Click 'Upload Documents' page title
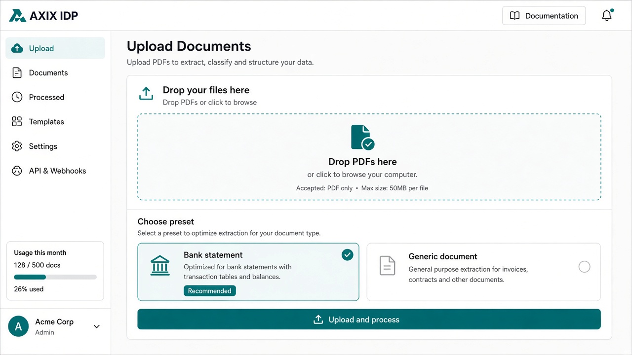Screen dimensions: 632x355 click(x=189, y=46)
